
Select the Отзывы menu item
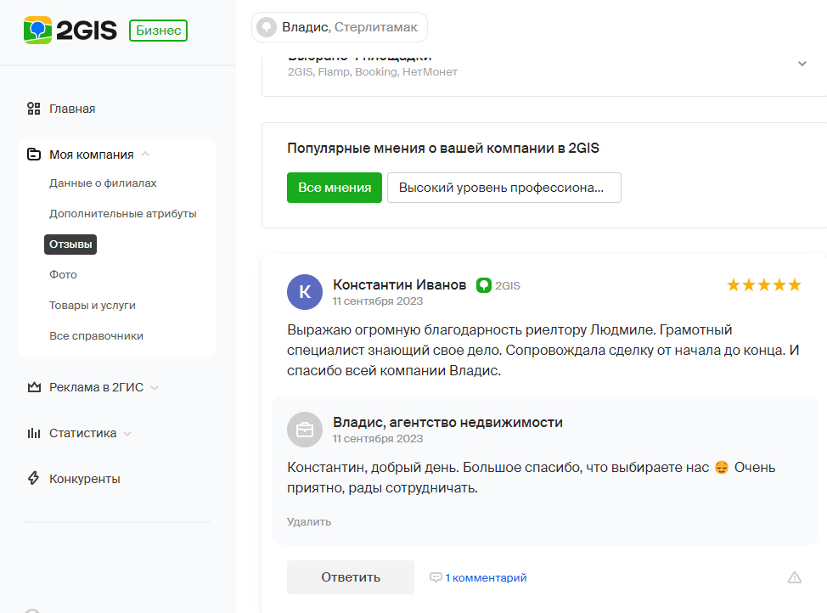click(70, 245)
